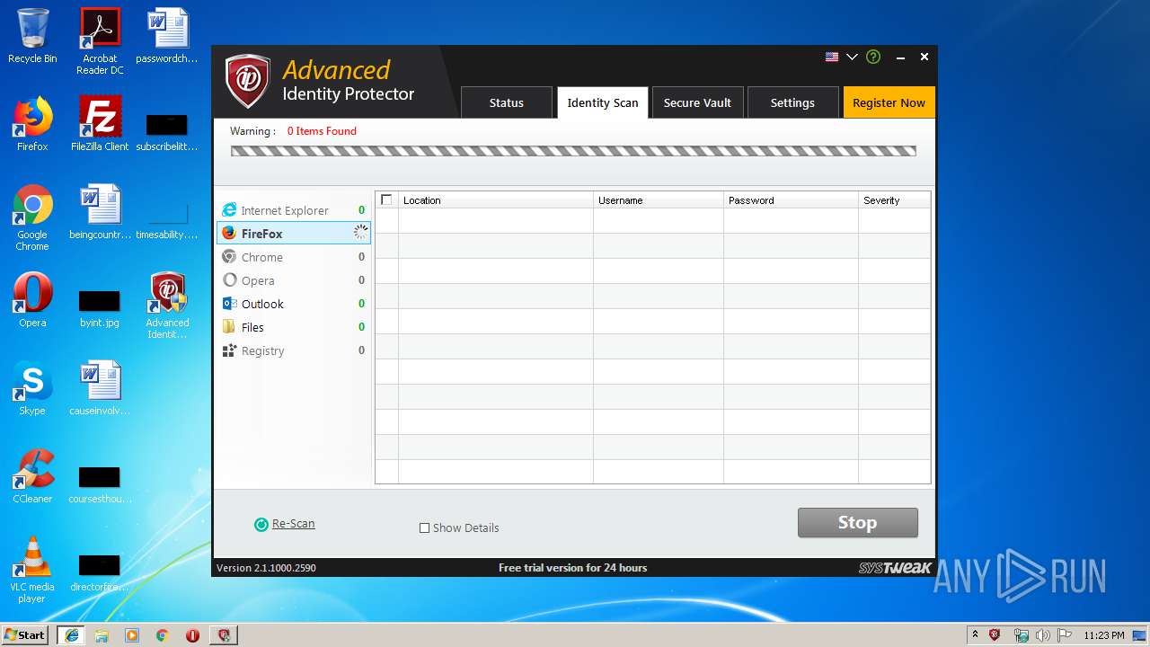Screen dimensions: 1150x647
Task: Go to the Settings tab
Action: pos(792,102)
